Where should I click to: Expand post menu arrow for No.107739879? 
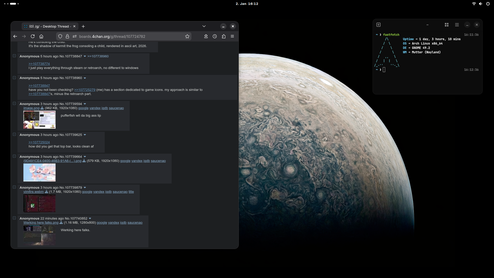coord(85,188)
